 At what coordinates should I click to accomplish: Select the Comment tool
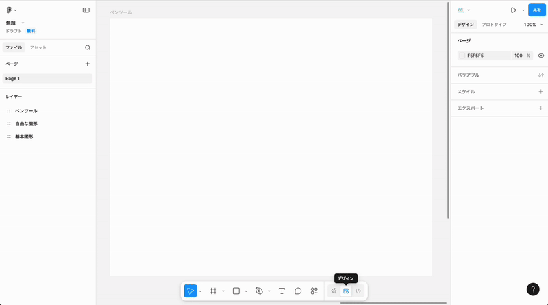tap(298, 291)
